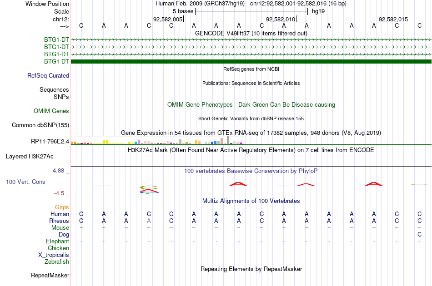Open the RefSeq genes from NCBI track title
The image size is (432, 286).
pyautogui.click(x=251, y=69)
